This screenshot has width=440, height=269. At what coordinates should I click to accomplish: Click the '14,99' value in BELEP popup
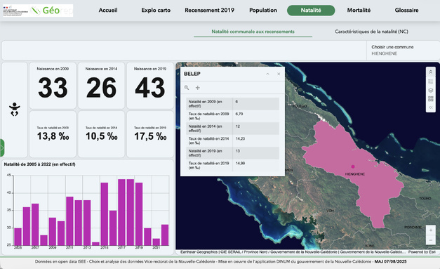[240, 163]
